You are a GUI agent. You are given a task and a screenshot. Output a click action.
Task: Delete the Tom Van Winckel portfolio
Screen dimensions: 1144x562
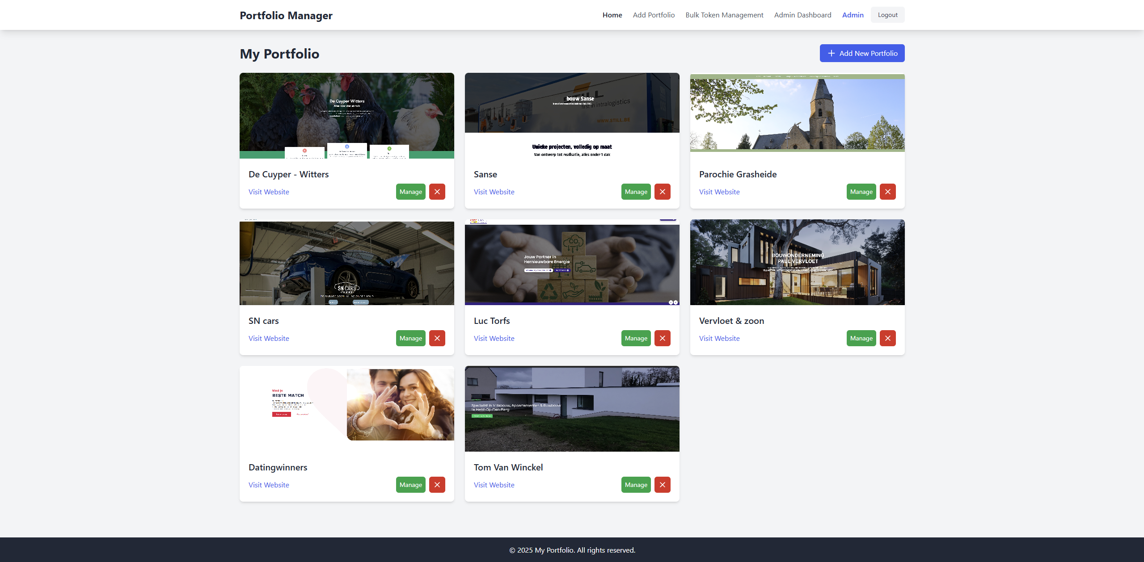(x=662, y=485)
